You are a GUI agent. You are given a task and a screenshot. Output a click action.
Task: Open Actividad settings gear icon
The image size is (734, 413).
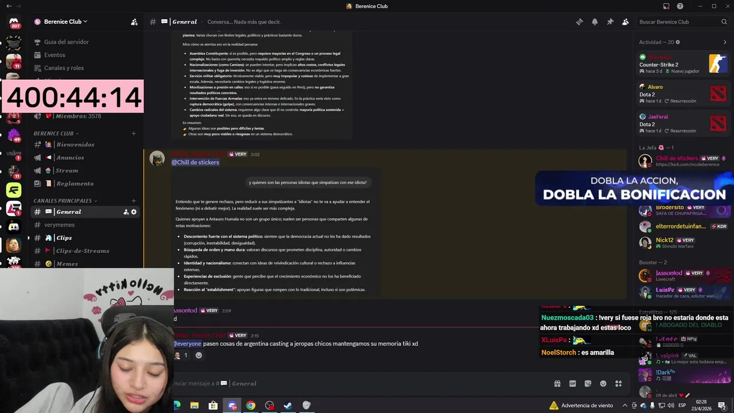[678, 42]
